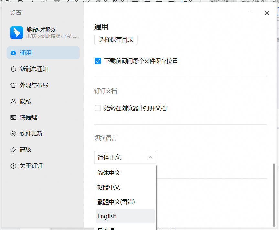Screen dimensions: 279x230
Task: Click the info icon for 关于钉钉
Action: click(x=13, y=166)
